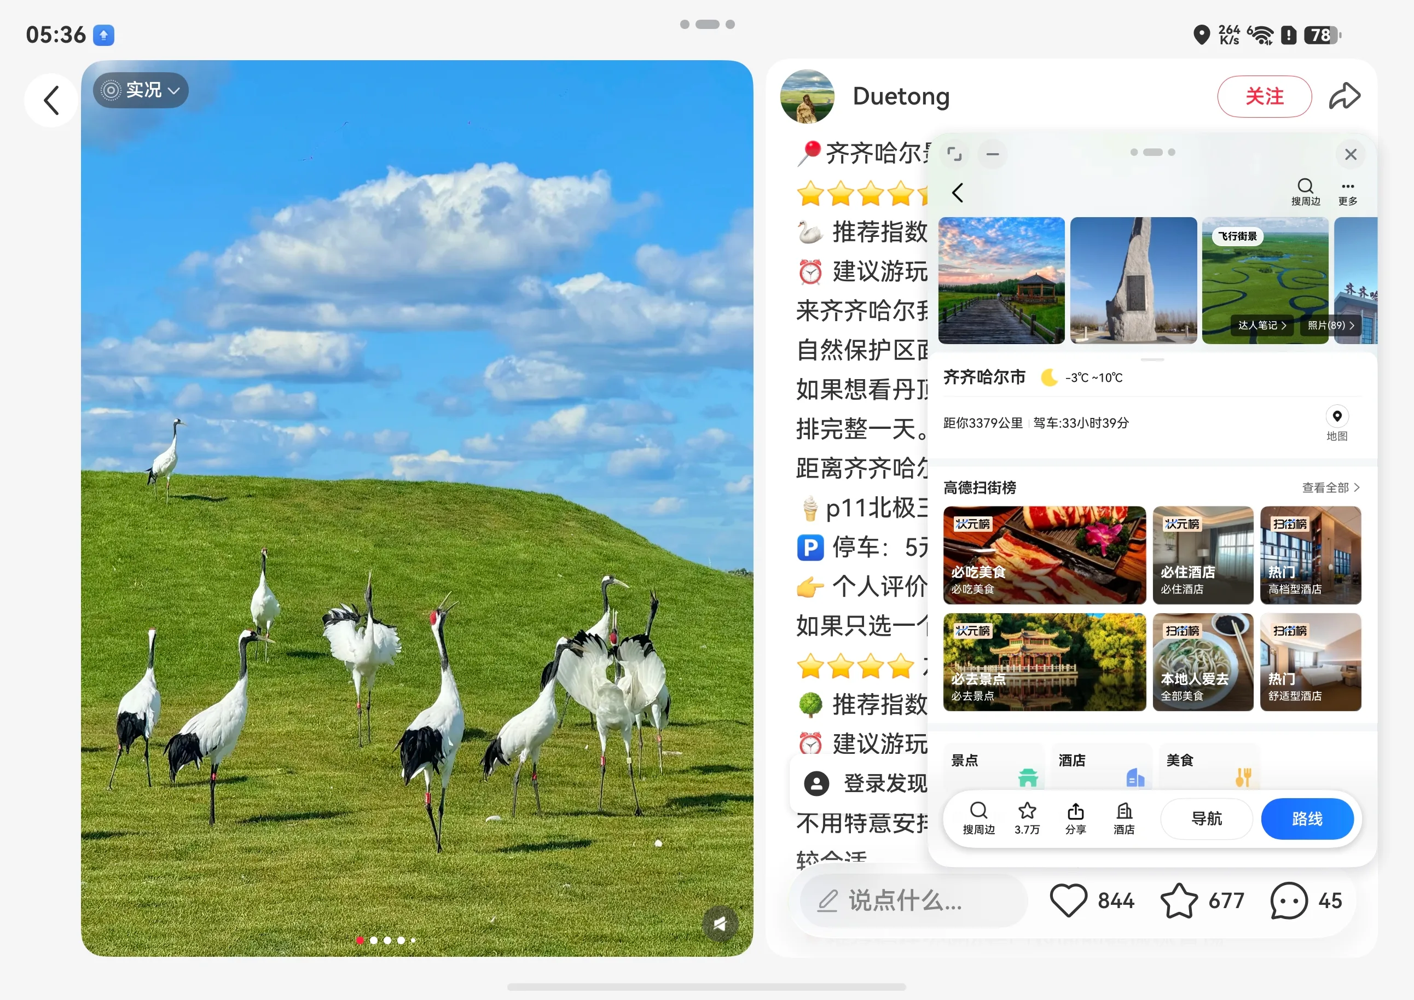Screen dimensions: 1414x1000
Task: Open the 实况 live photo dropdown
Action: pos(141,90)
